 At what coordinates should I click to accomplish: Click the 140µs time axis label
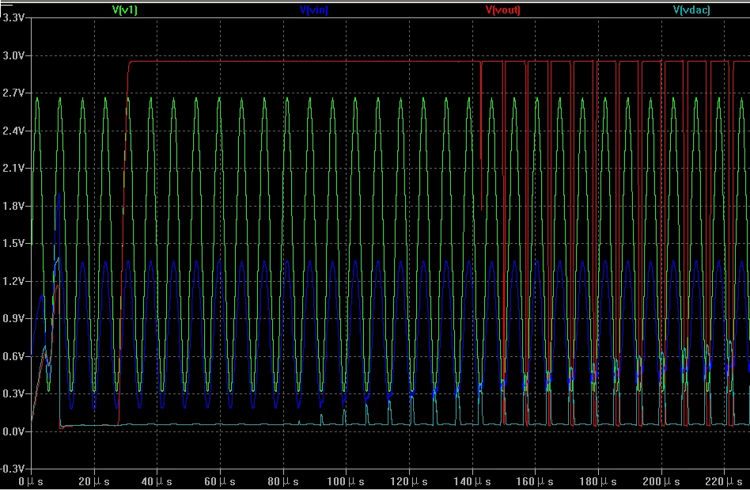coord(472,481)
